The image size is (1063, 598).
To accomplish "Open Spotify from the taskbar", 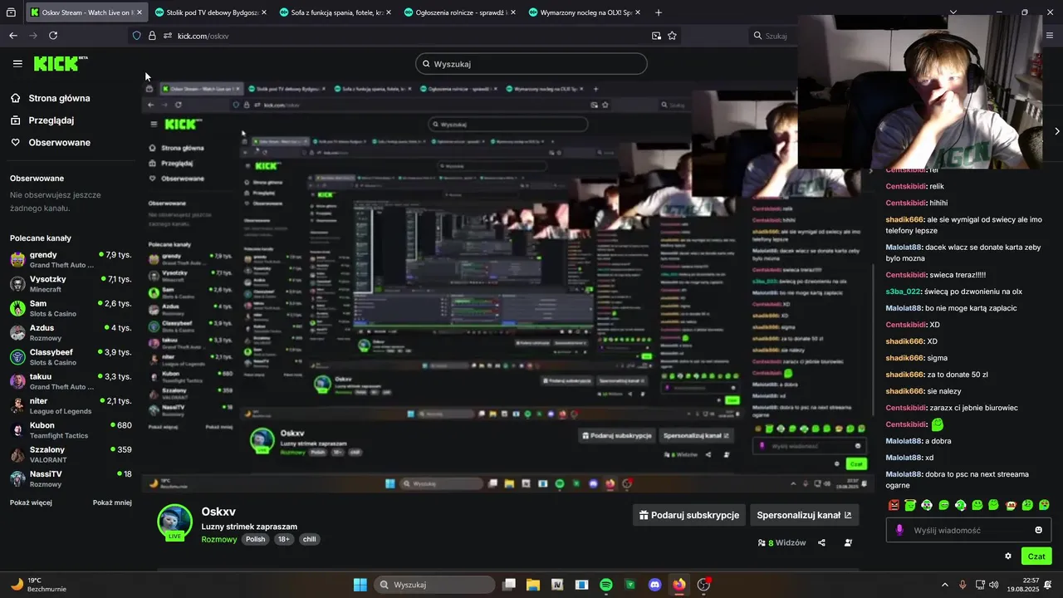I will tap(606, 585).
